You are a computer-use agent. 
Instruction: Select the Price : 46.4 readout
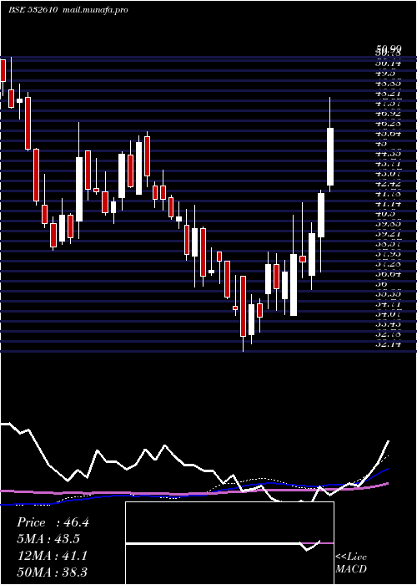53,522
